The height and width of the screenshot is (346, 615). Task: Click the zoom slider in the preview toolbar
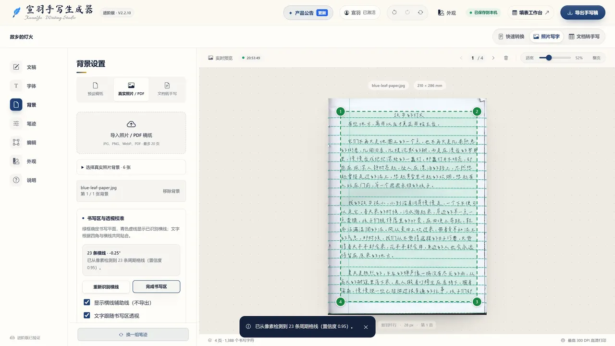pyautogui.click(x=555, y=58)
